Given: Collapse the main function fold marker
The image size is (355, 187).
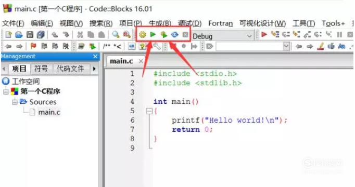Looking at the screenshot, I should point(149,111).
